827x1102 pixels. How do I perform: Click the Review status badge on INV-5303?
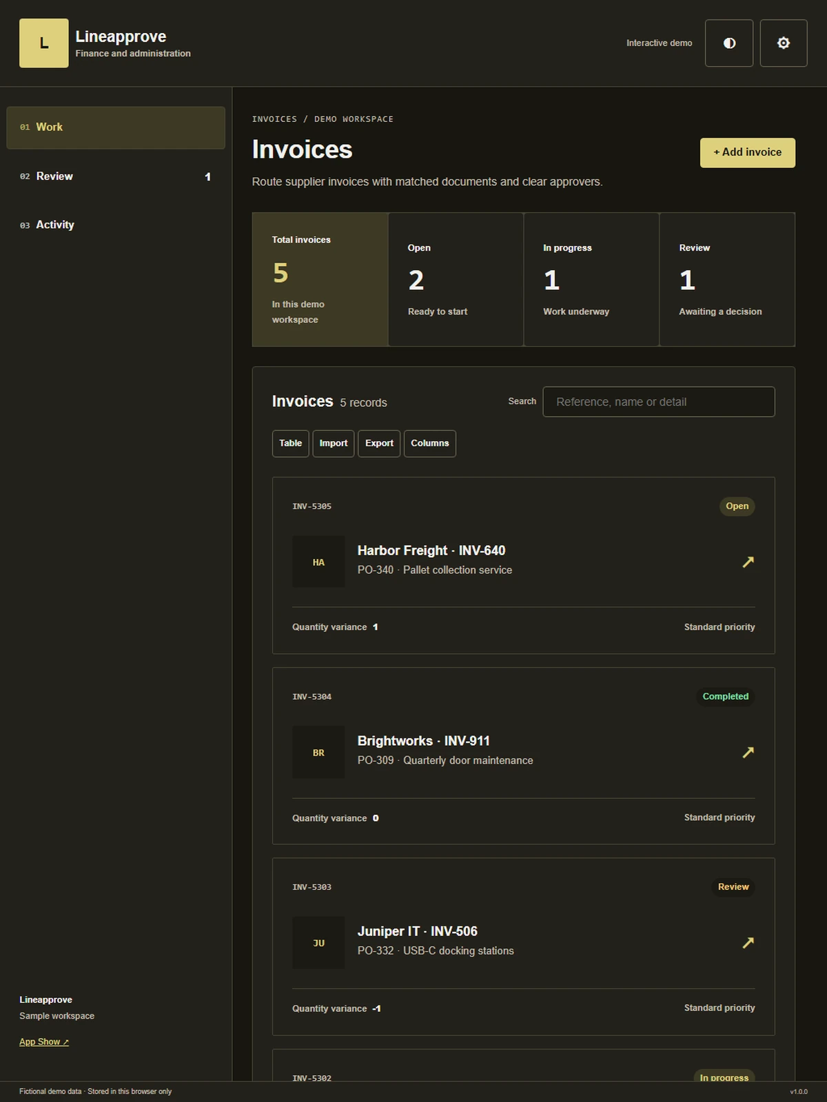[733, 886]
